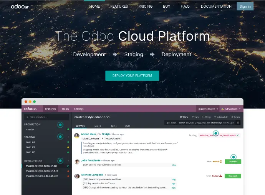Click the git clone command field

200,123
